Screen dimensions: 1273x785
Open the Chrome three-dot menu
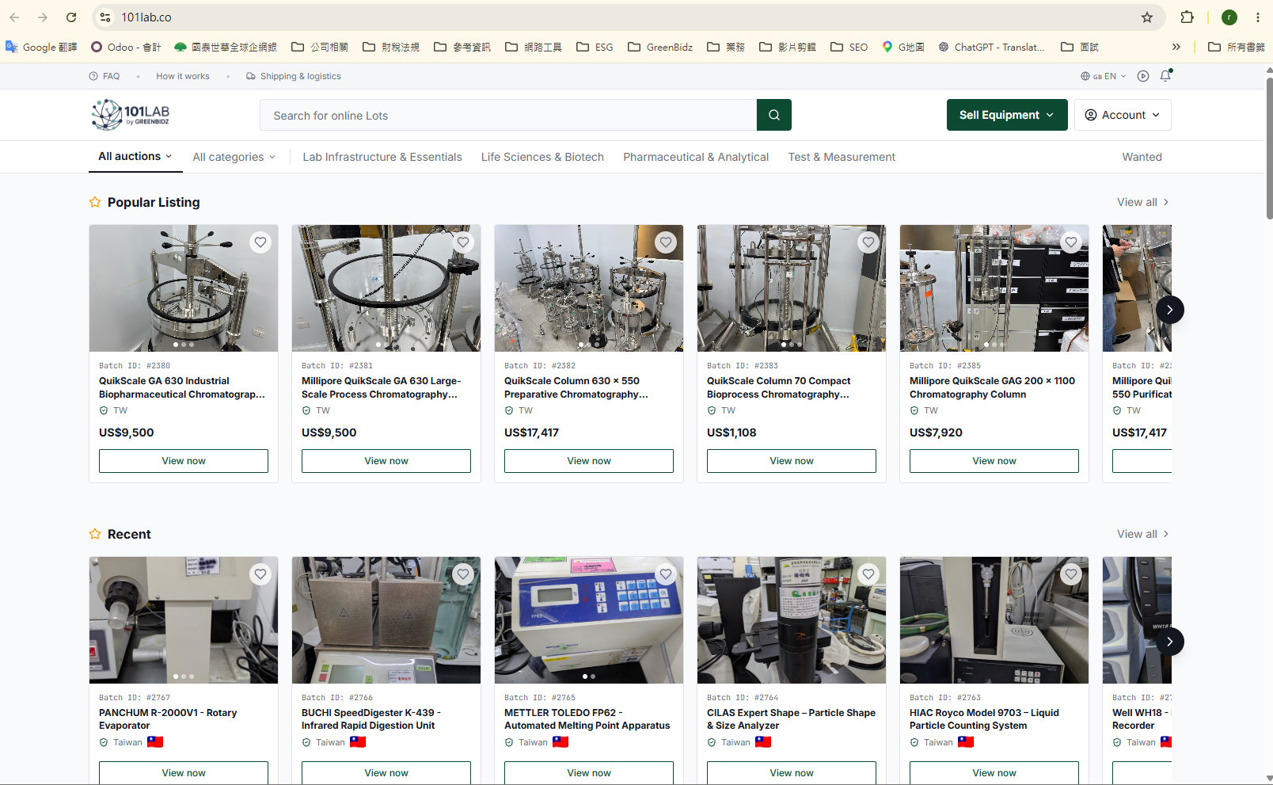1258,17
